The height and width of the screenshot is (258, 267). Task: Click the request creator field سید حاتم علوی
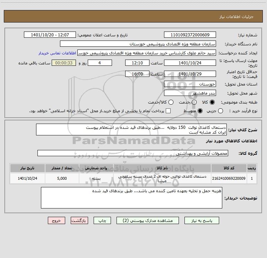pos(147,53)
